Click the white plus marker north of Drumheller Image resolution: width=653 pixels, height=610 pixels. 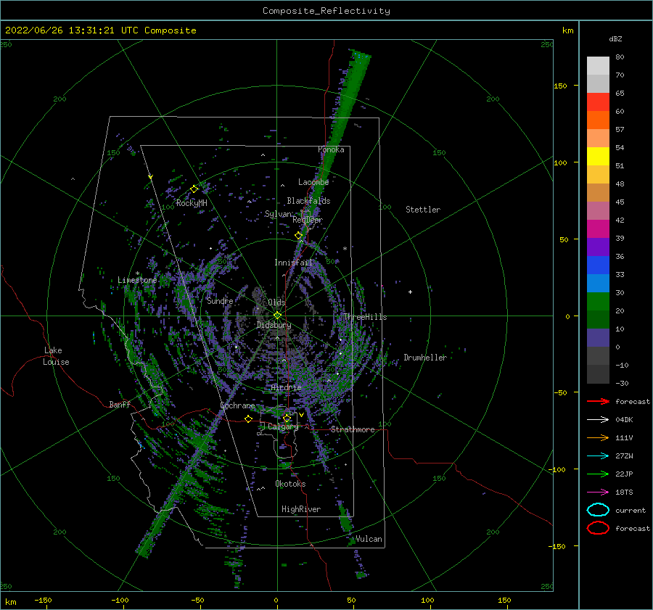(x=410, y=292)
